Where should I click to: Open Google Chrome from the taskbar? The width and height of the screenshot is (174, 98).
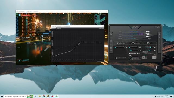click(44, 96)
